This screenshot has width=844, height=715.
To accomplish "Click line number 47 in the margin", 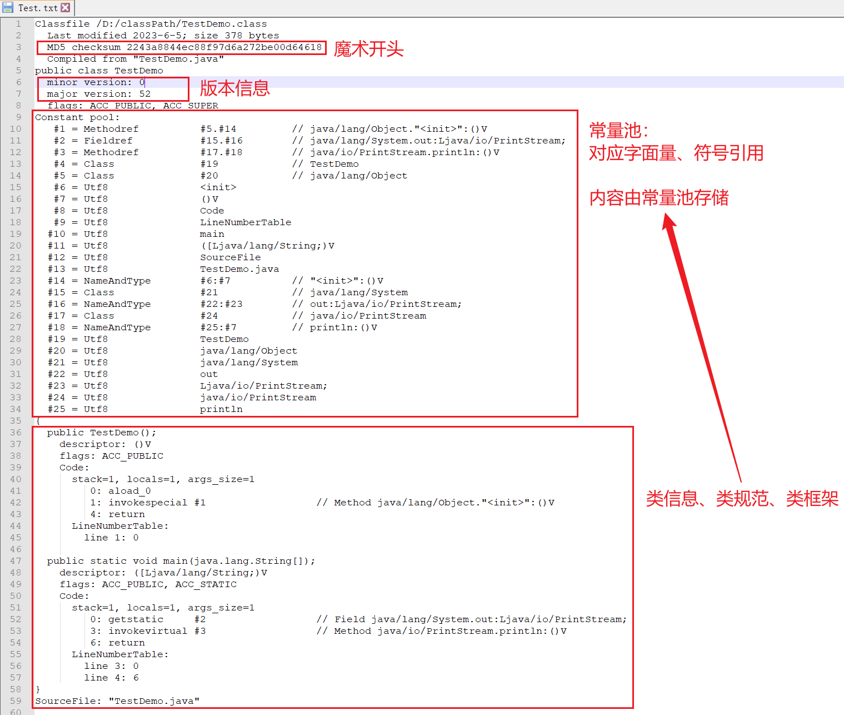I will tap(16, 561).
